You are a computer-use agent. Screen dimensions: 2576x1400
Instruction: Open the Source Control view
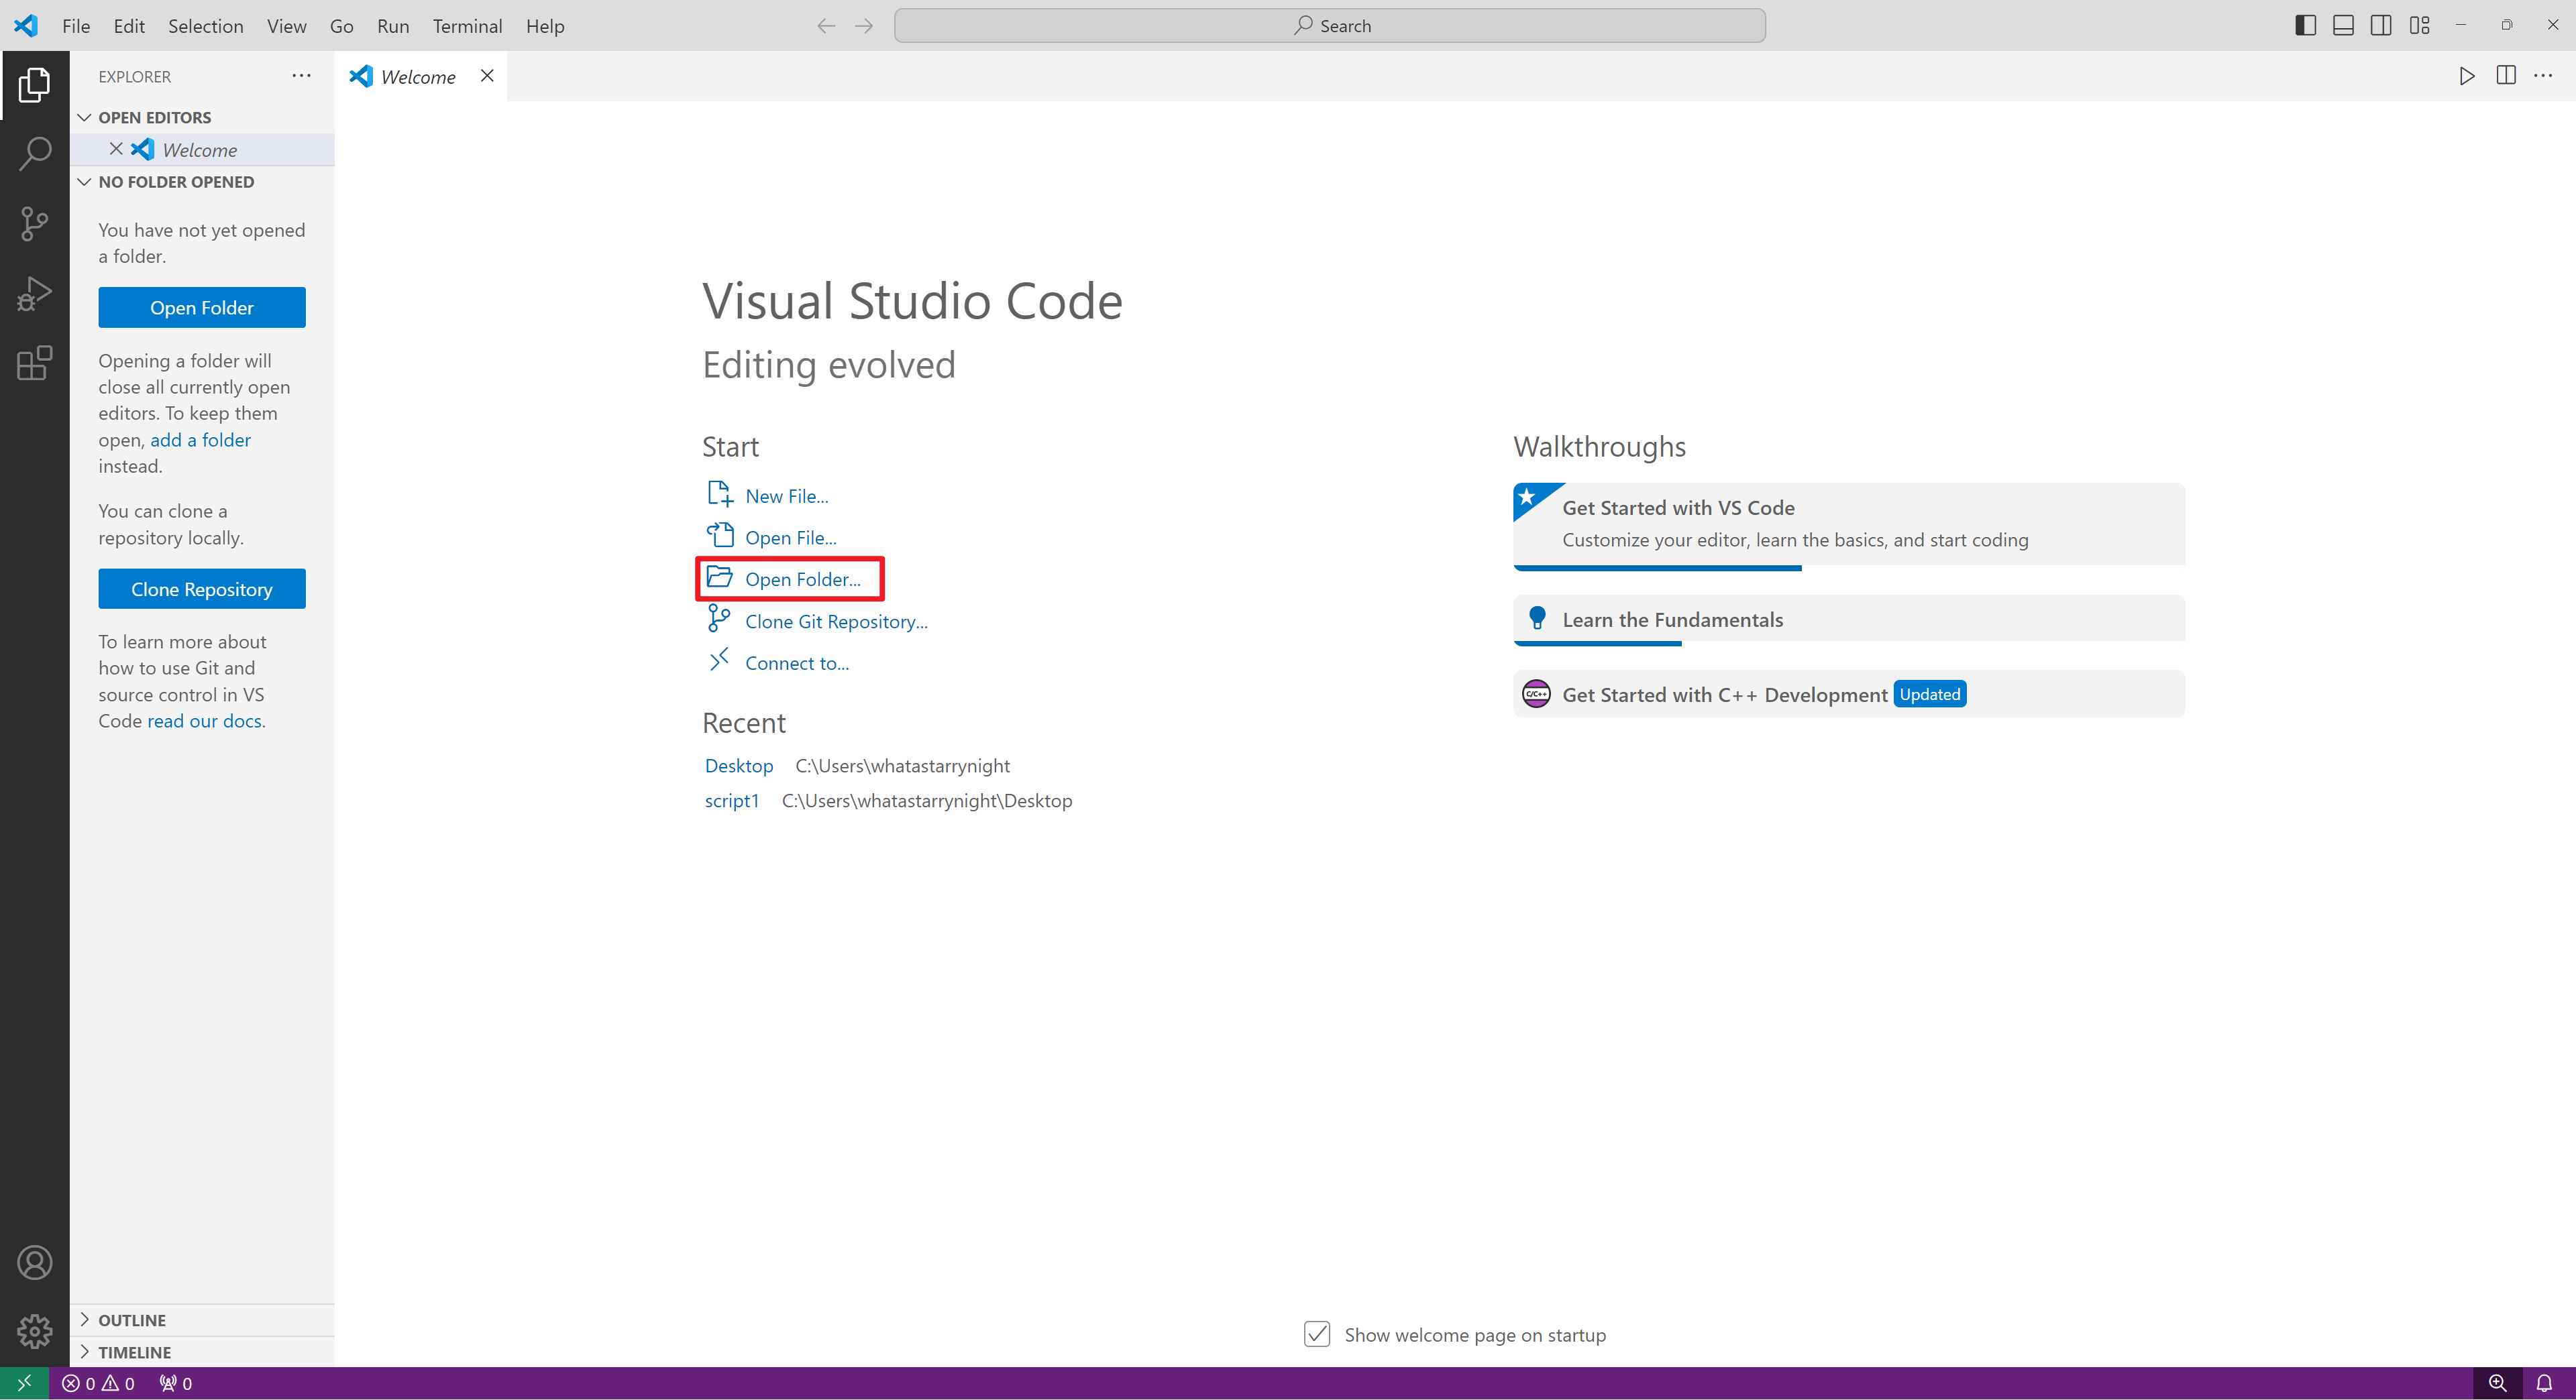[x=34, y=224]
